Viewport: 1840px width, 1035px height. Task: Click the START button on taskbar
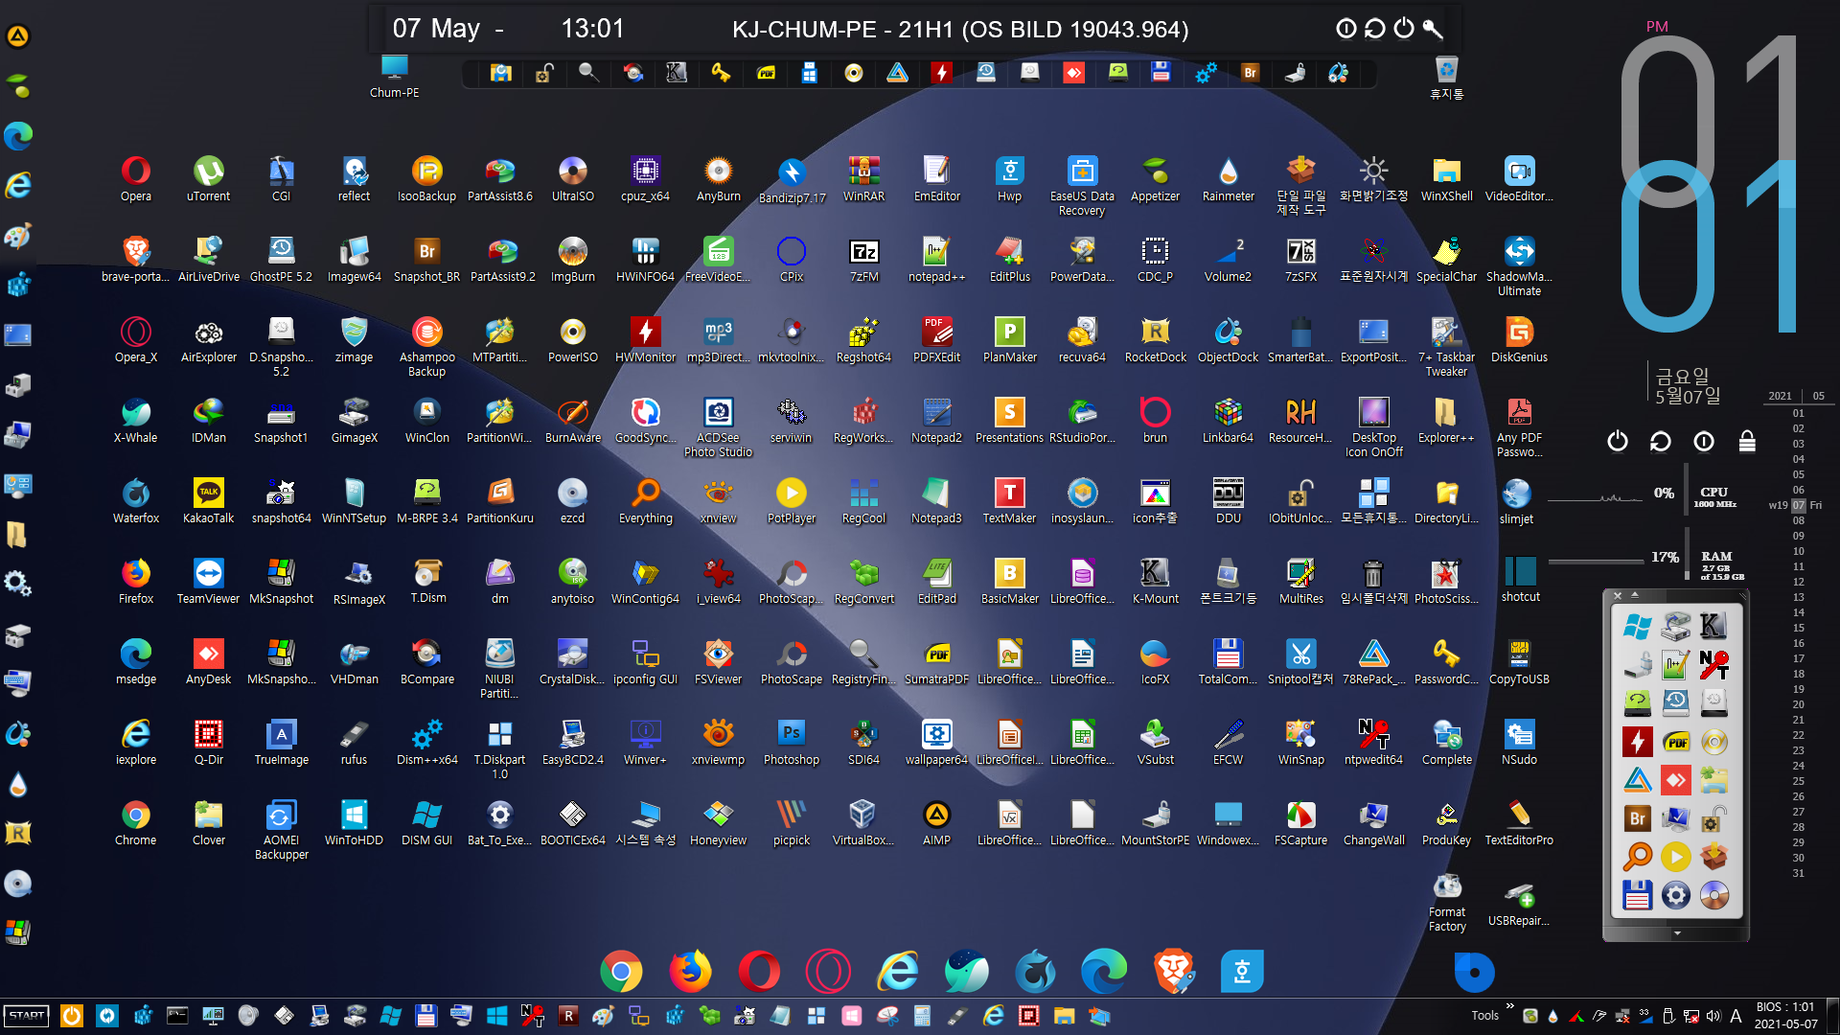coord(27,1015)
